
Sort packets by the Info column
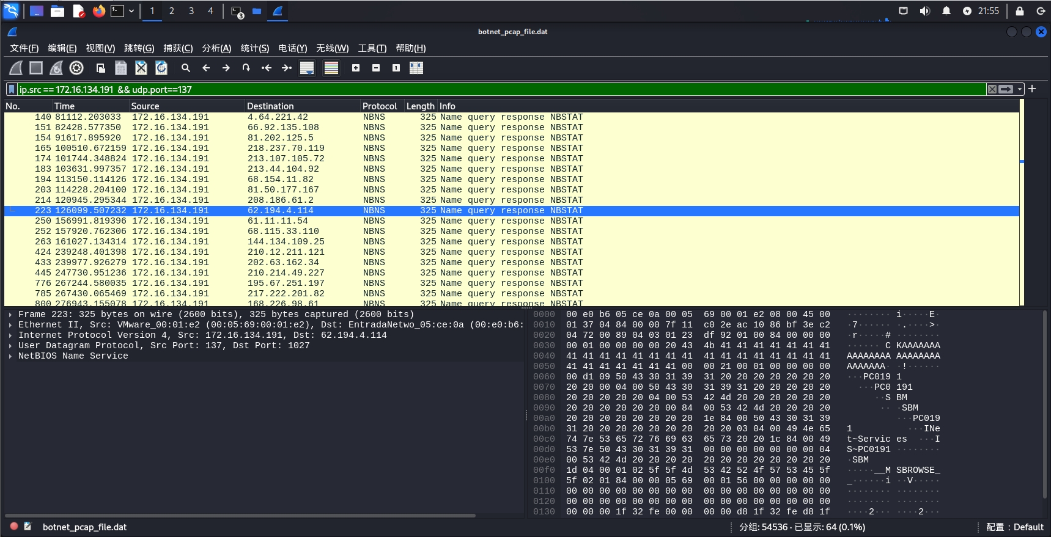coord(728,106)
